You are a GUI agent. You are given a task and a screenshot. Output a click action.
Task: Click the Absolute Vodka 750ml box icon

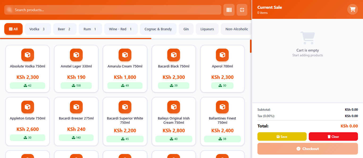tap(28, 55)
